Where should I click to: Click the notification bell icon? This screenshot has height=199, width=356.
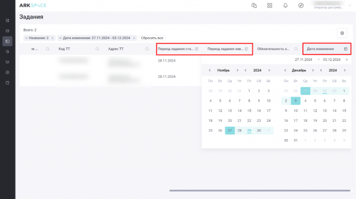point(285,5)
